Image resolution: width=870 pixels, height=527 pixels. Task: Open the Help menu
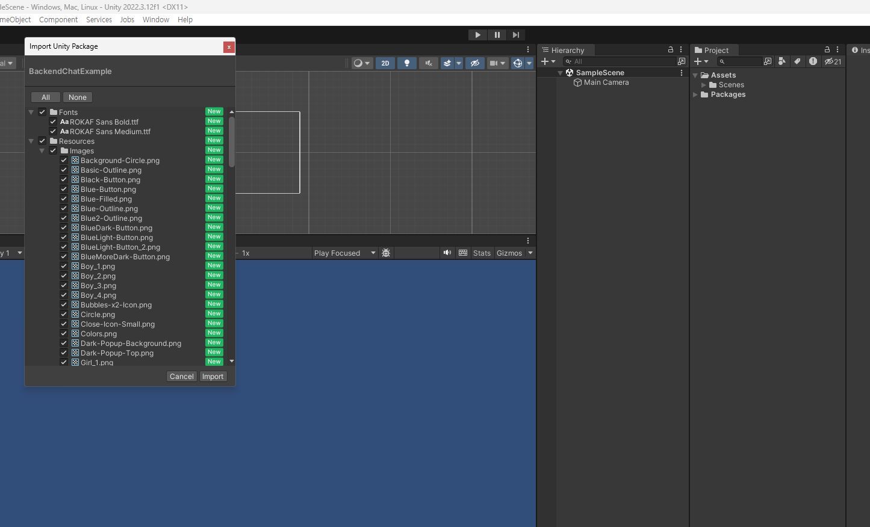coord(185,20)
